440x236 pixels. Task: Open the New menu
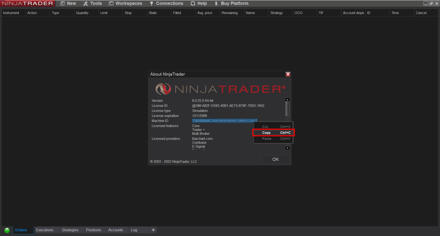tap(68, 3)
